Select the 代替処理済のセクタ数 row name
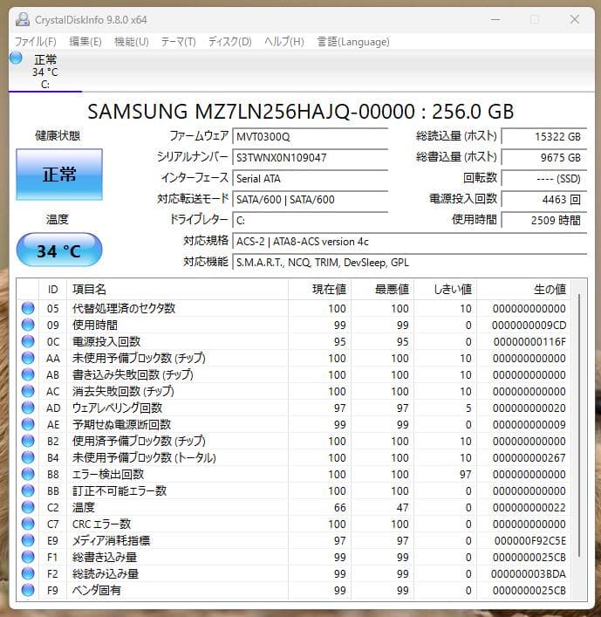The image size is (601, 617). tap(124, 308)
